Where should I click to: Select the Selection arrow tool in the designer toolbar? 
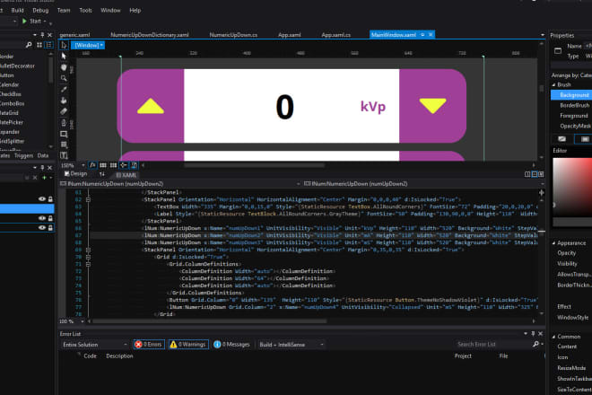pos(64,46)
